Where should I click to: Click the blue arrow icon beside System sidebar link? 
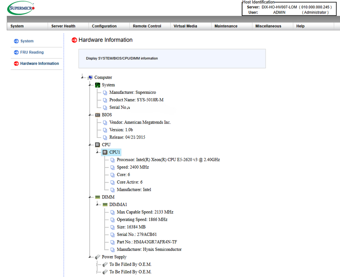(x=16, y=41)
